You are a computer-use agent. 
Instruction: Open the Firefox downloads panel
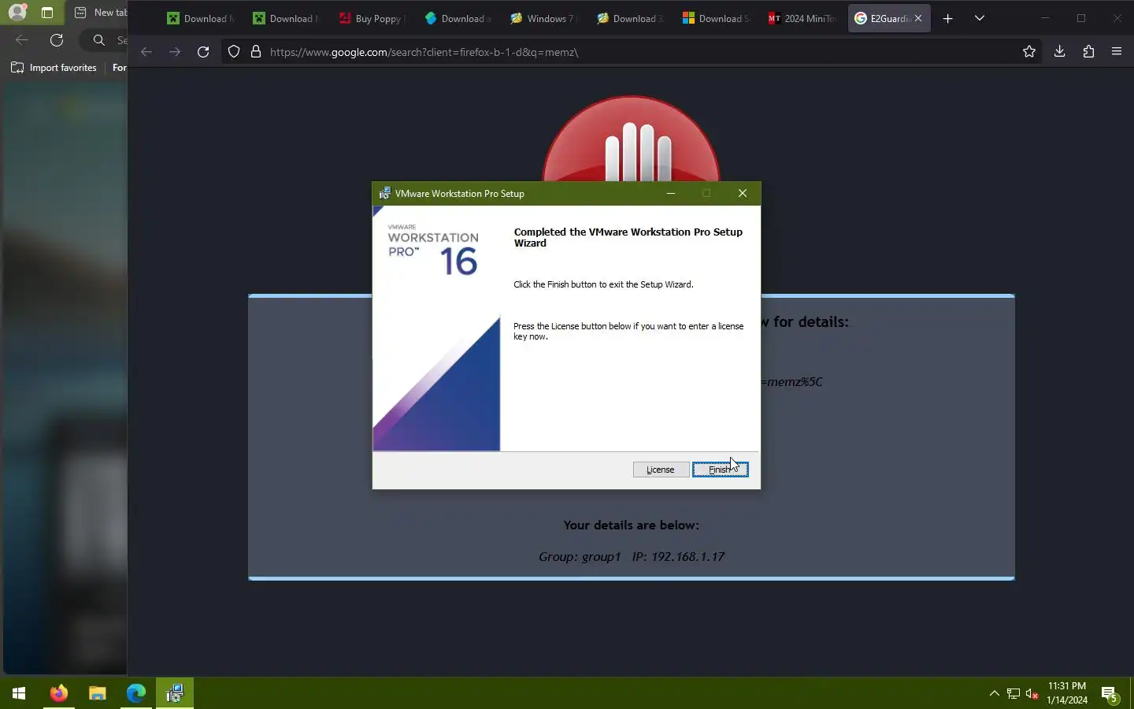(x=1059, y=52)
